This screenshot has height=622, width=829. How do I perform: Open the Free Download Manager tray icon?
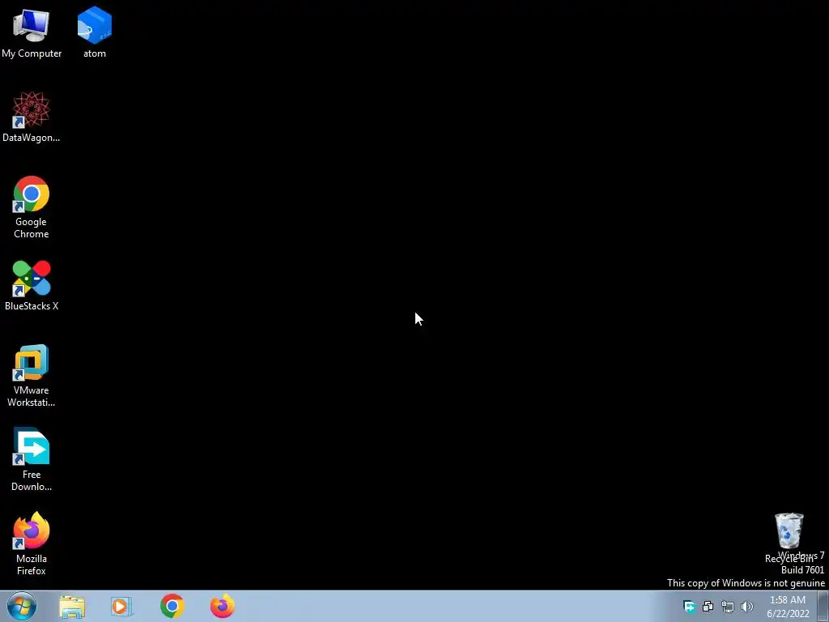689,607
